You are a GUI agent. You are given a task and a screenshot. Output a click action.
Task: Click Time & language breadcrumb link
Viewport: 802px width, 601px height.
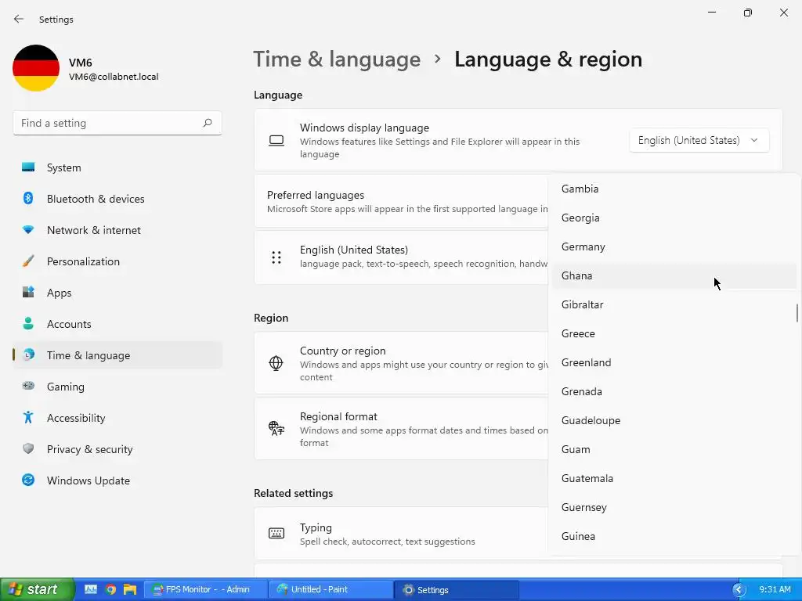point(337,59)
